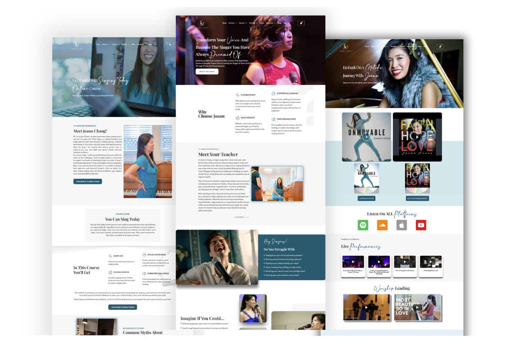522x348 pixels.
Task: Click the Flexible Plans feature icon
Action: [238, 94]
